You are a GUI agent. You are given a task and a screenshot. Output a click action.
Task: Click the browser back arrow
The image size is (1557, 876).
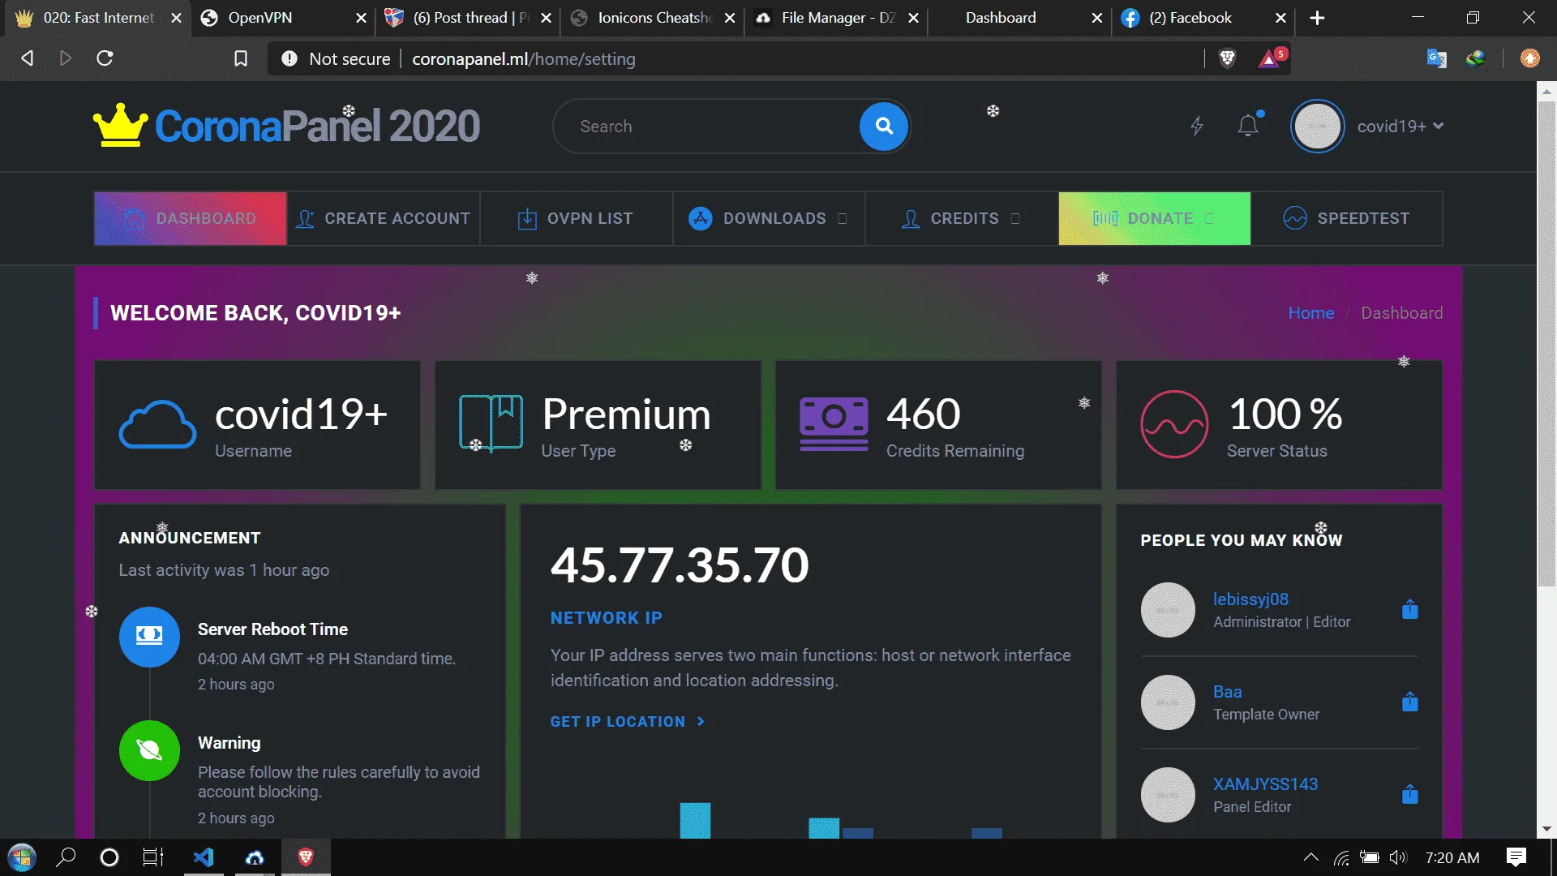click(x=27, y=58)
